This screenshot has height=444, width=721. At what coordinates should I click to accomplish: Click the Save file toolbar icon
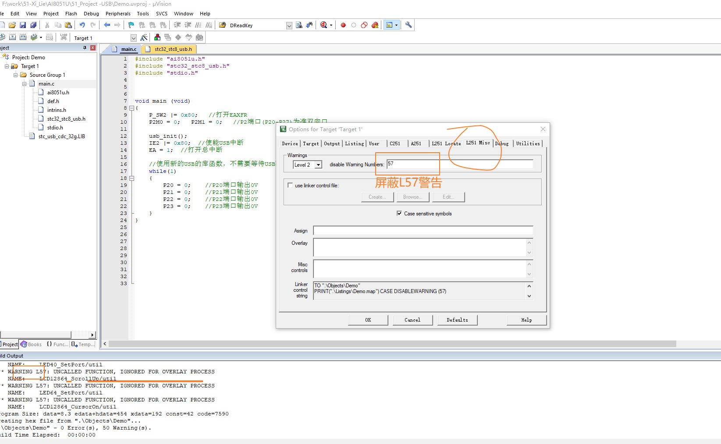23,25
